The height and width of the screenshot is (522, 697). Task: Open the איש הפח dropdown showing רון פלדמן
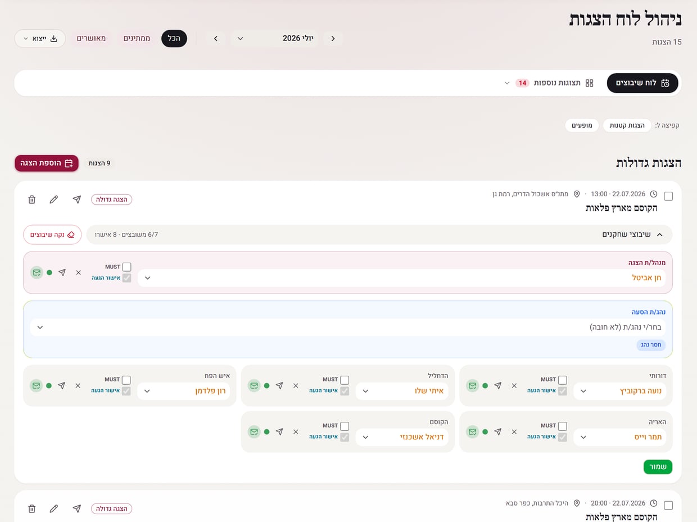[x=184, y=391]
